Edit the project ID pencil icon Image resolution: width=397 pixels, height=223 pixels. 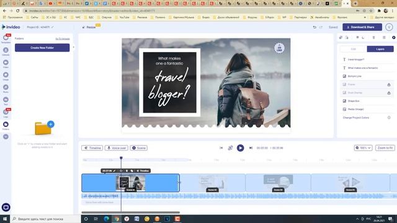[x=52, y=27]
